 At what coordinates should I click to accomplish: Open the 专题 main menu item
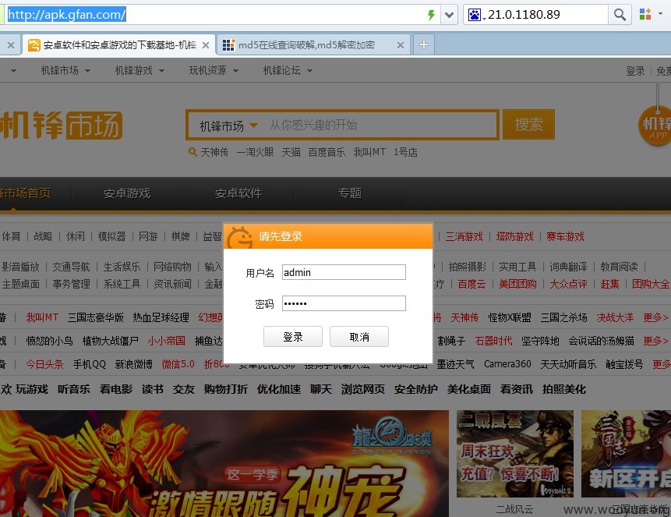click(350, 193)
